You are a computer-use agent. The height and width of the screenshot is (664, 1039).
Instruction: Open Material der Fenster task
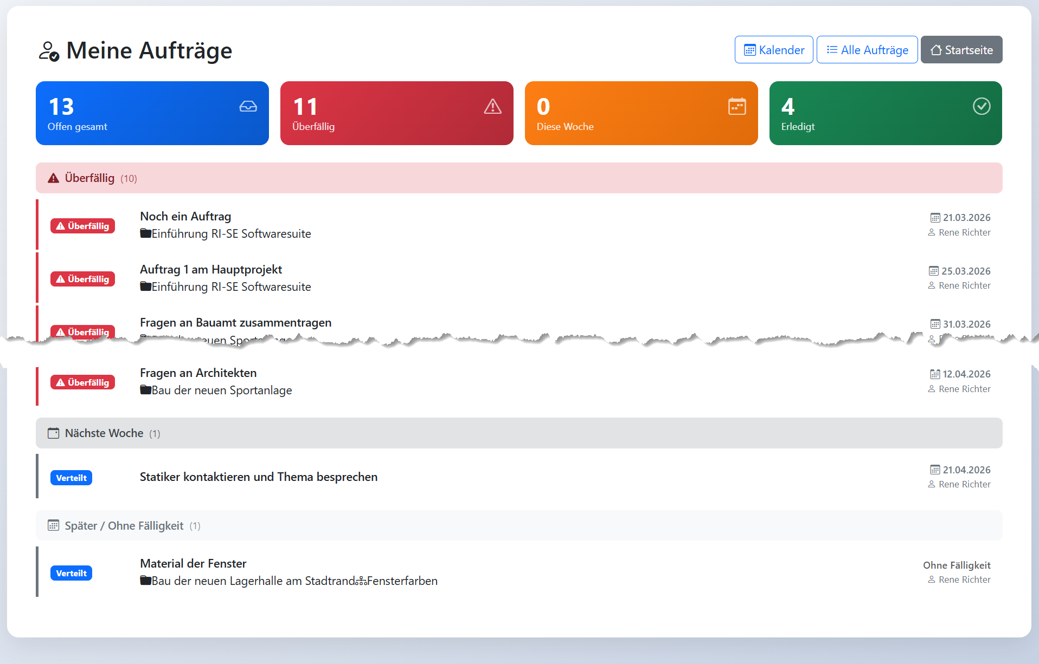click(193, 564)
